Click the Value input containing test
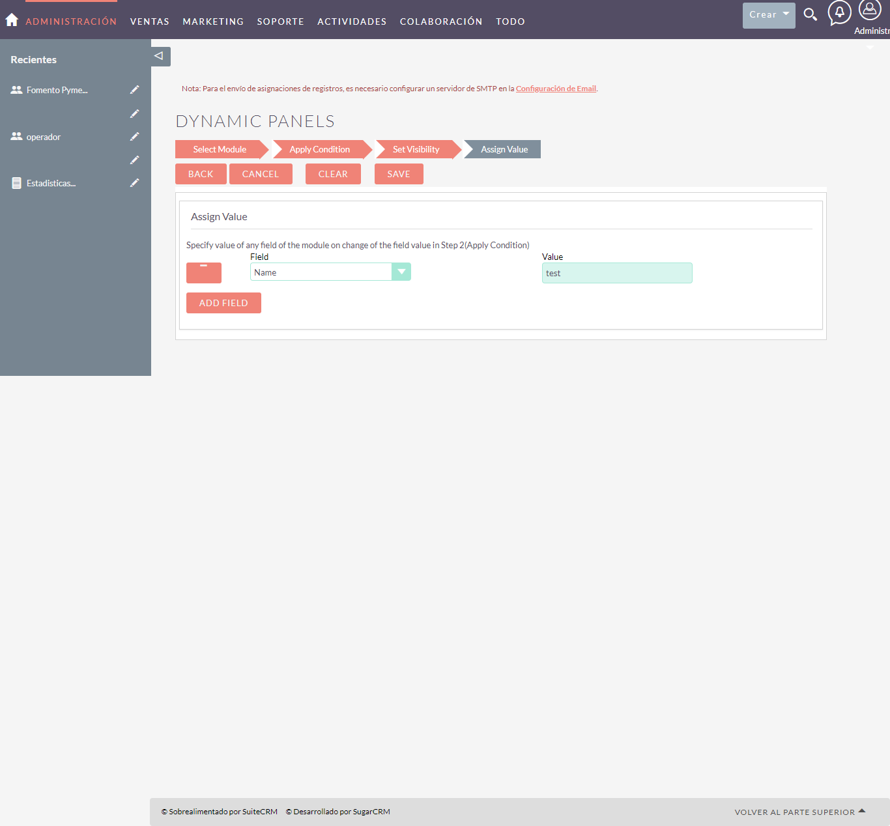 coord(617,273)
